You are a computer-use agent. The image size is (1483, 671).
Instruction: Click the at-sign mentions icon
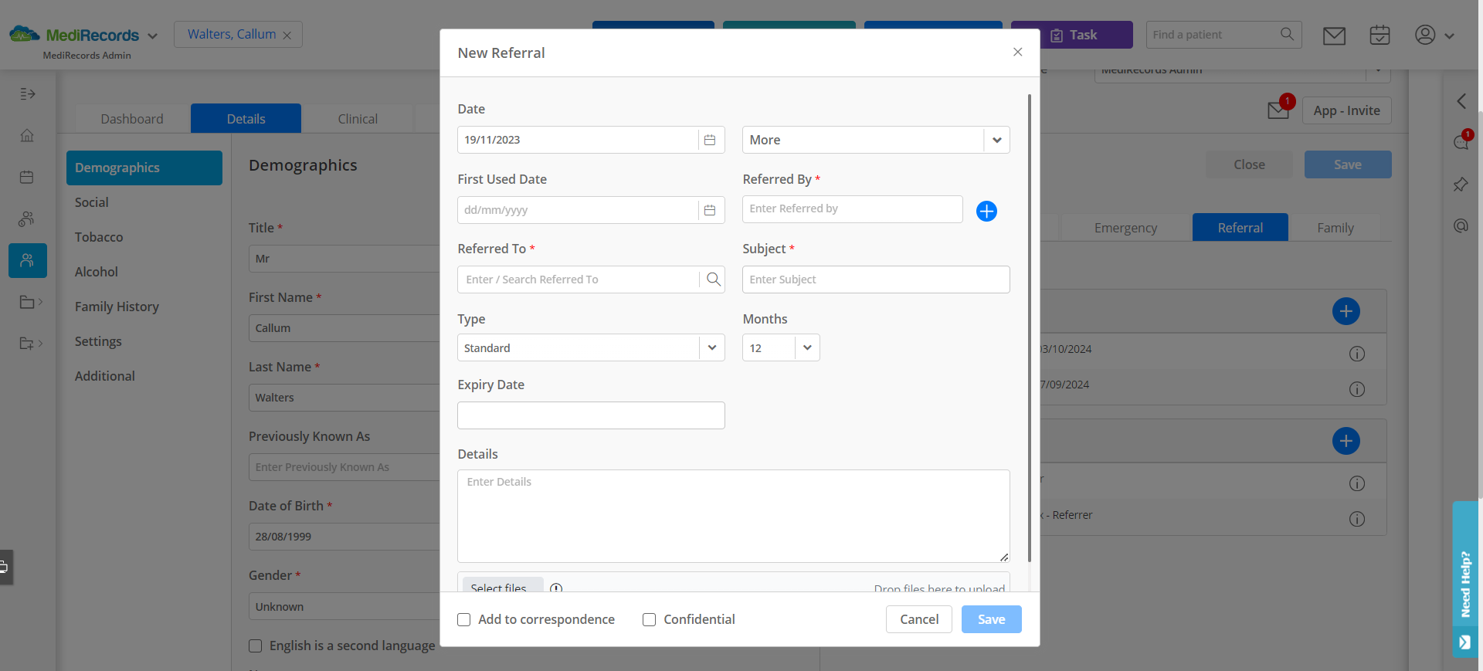pos(1461,225)
